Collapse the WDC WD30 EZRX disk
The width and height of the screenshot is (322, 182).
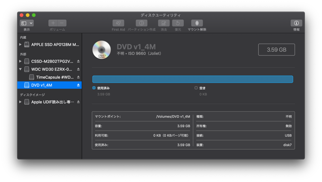tap(20, 69)
